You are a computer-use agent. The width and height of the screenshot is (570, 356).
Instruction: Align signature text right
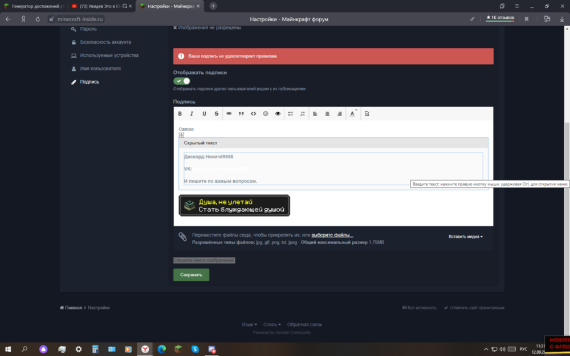tap(340, 114)
